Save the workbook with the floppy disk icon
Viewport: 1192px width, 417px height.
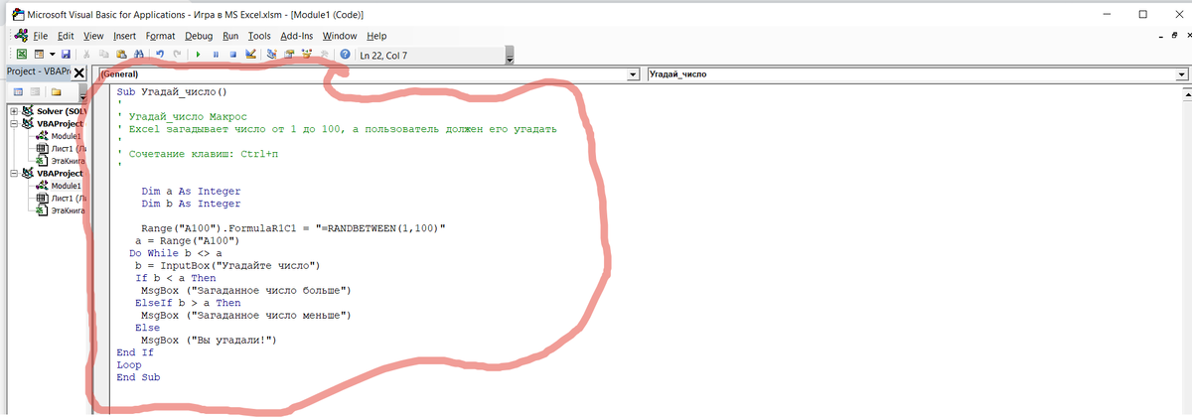pos(66,54)
